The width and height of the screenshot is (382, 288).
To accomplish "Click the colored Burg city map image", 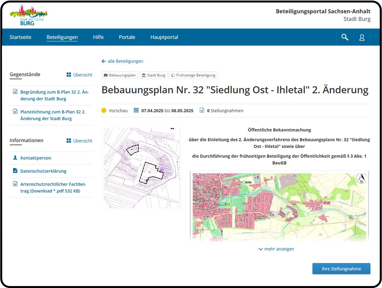I will pos(279,206).
